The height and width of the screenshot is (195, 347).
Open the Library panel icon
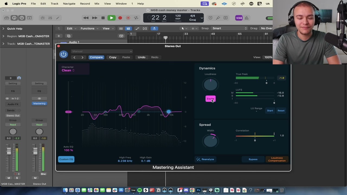(7, 18)
